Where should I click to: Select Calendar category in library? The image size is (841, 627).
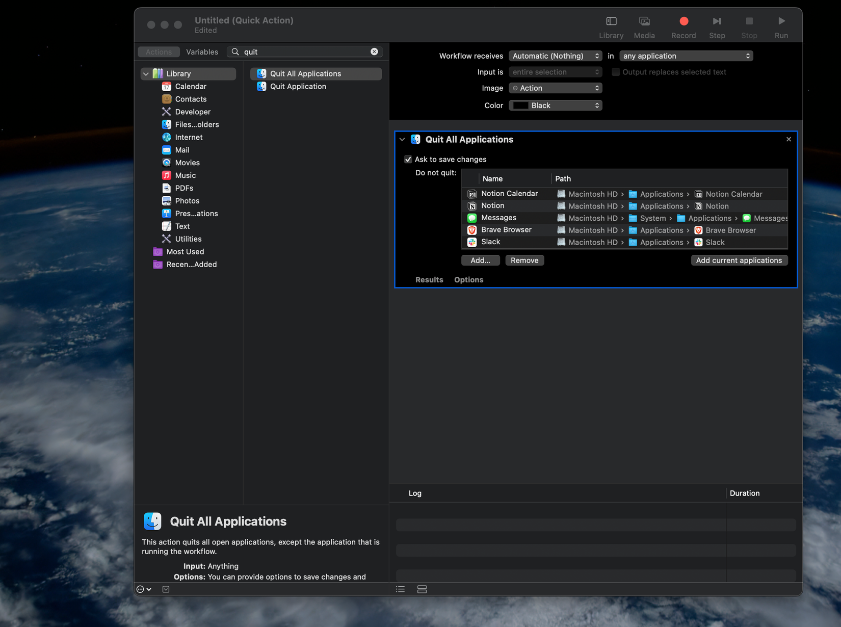pos(190,86)
